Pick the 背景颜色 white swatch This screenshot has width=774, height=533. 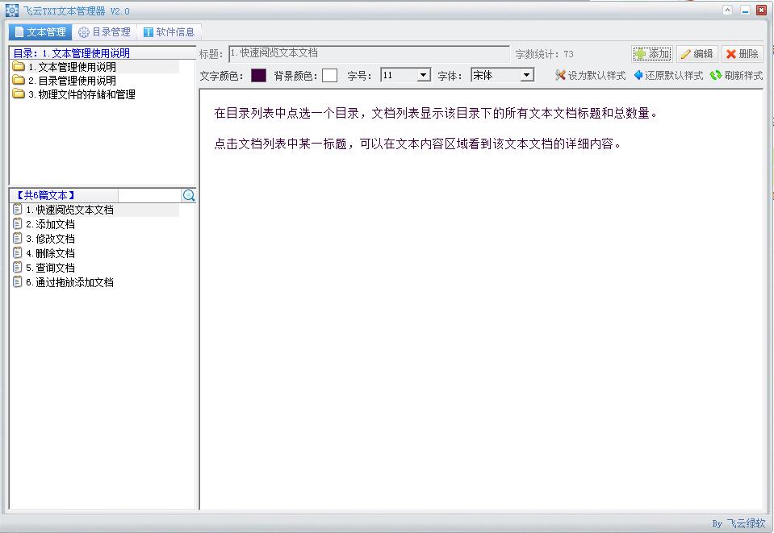coord(329,75)
